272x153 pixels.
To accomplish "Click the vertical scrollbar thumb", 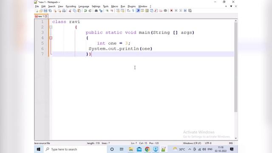I will (x=236, y=67).
